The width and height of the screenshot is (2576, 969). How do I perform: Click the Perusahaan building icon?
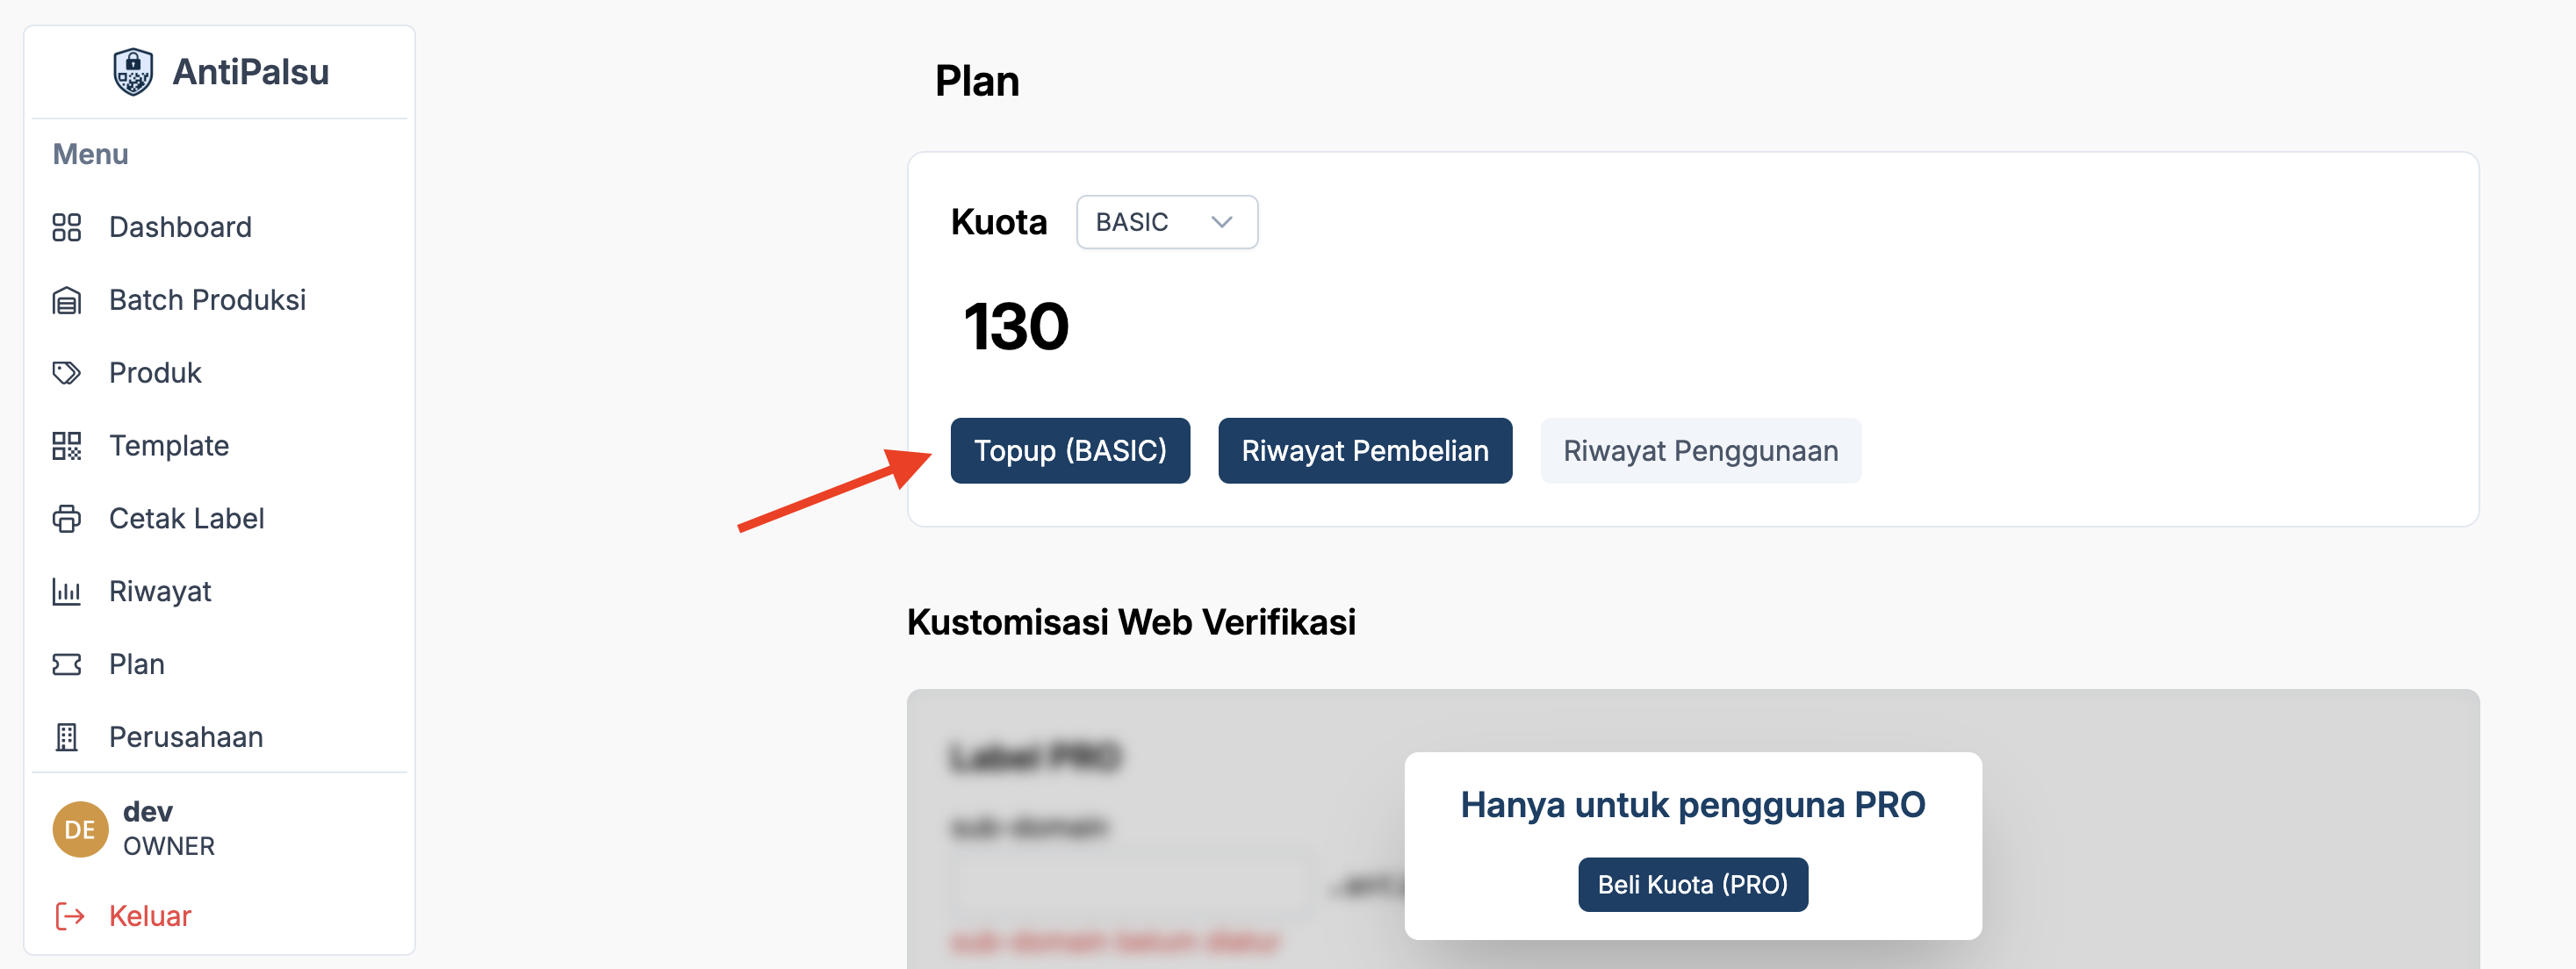pos(67,737)
